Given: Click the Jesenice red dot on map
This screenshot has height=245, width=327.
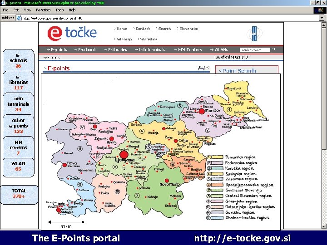Looking at the screenshot, I should click(95, 127).
